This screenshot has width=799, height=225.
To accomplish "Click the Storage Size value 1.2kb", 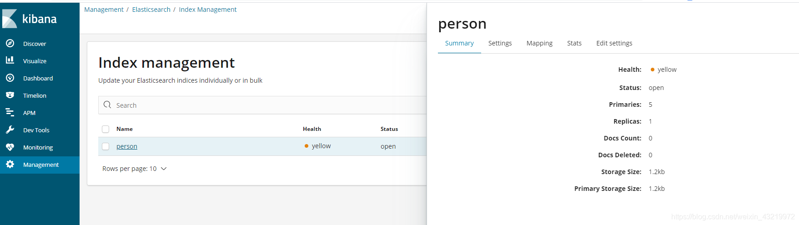I will coord(657,172).
